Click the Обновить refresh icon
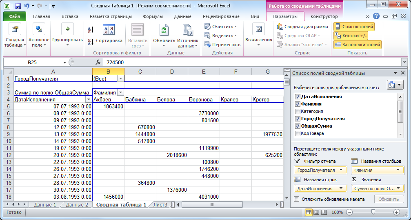Viewport: 411px width, 220px height. [164, 29]
